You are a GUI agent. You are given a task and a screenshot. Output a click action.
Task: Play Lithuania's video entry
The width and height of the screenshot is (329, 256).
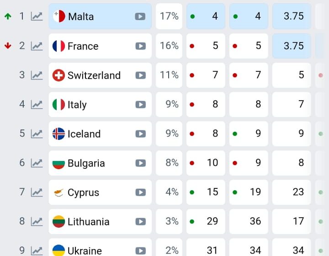click(141, 222)
